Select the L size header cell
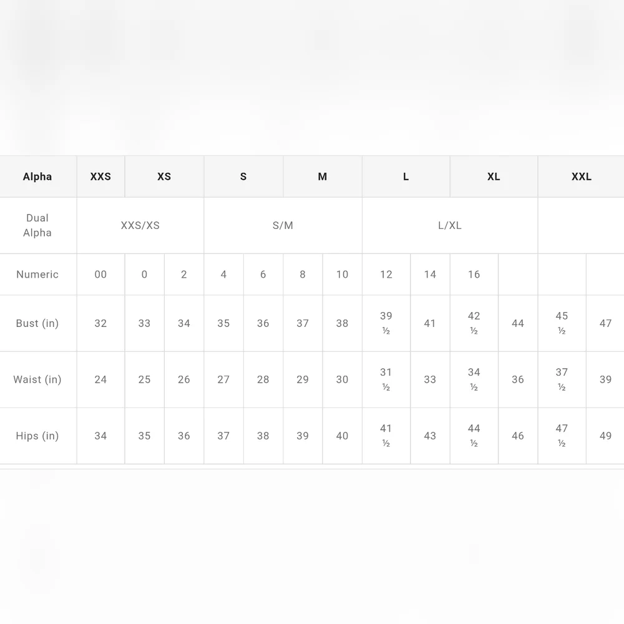624x624 pixels. click(x=406, y=177)
